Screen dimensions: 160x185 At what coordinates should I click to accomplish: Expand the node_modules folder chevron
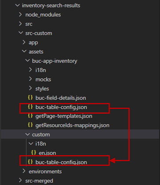(20, 15)
